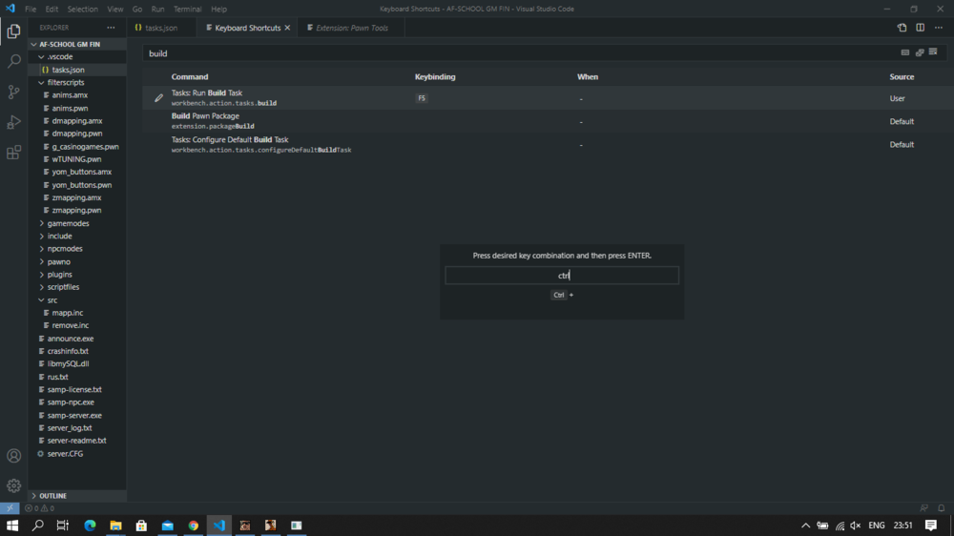
Task: Expand the OUTLINE section
Action: [76, 496]
